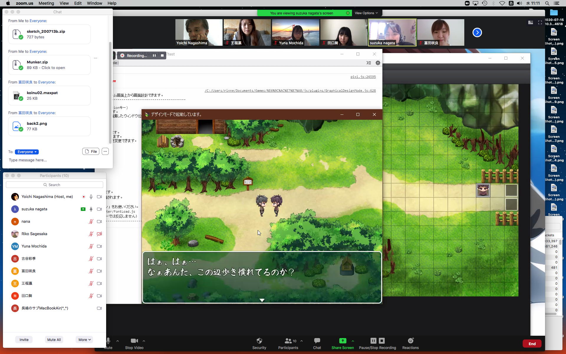Click the red End meeting button
Viewport: 566px width, 354px height.
[532, 344]
